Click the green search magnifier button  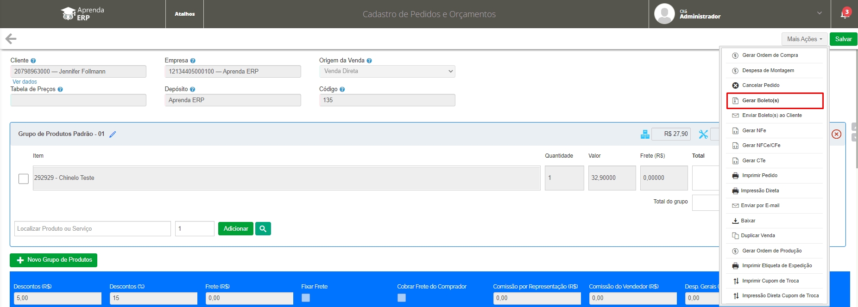(263, 228)
